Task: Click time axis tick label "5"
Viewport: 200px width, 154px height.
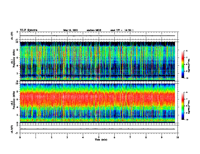Action: tap(99, 137)
